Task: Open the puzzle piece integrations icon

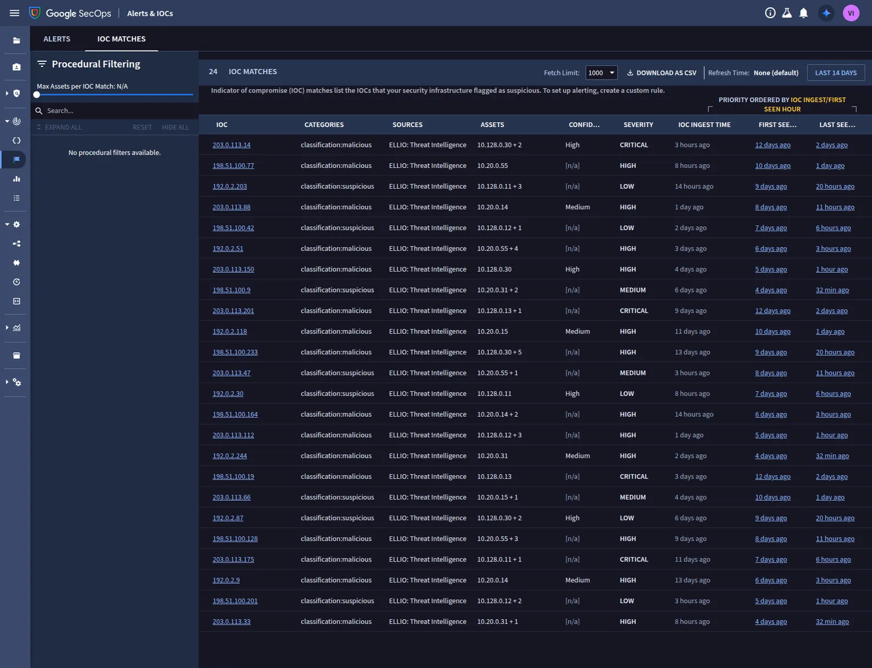Action: (16, 263)
